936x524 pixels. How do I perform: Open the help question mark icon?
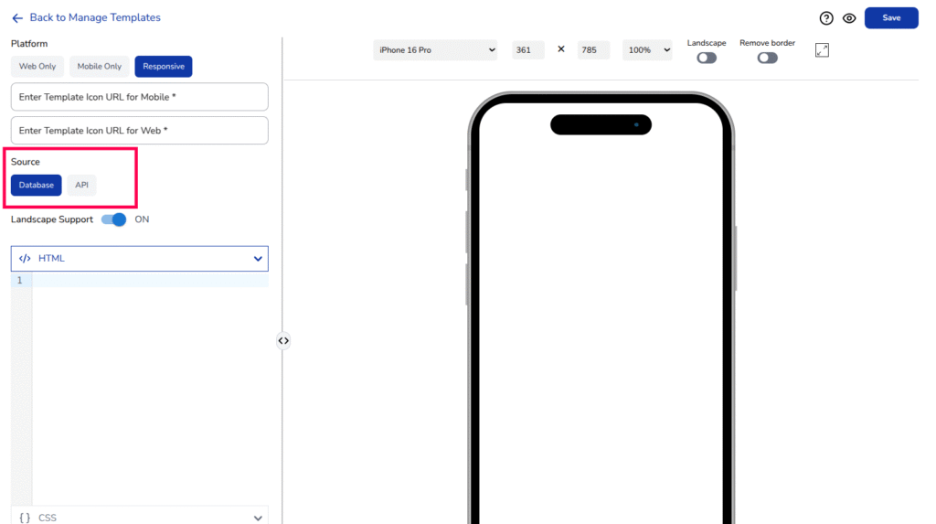[x=826, y=18]
